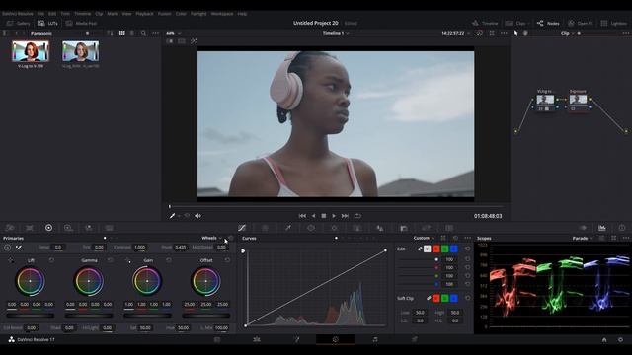The image size is (632, 355).
Task: Play forward
Action: (x=334, y=216)
